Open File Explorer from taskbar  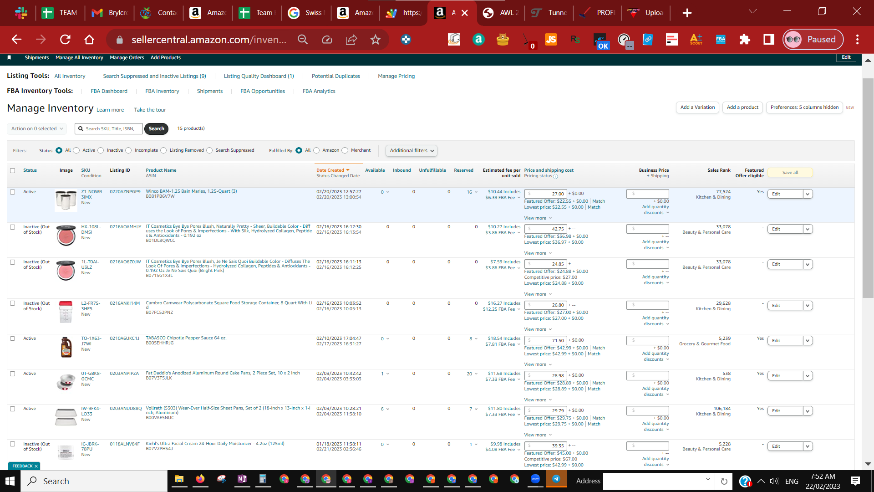[179, 479]
